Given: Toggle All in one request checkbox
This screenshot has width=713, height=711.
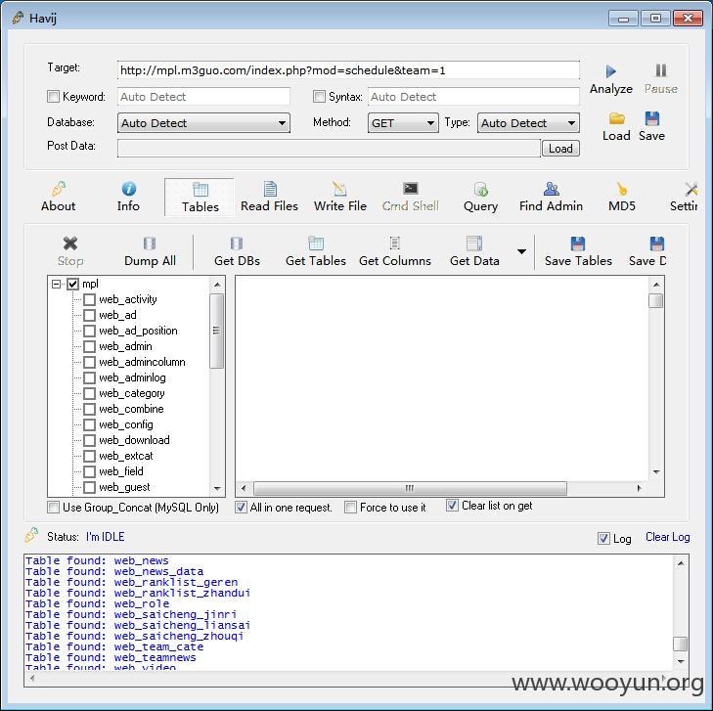Looking at the screenshot, I should [241, 507].
